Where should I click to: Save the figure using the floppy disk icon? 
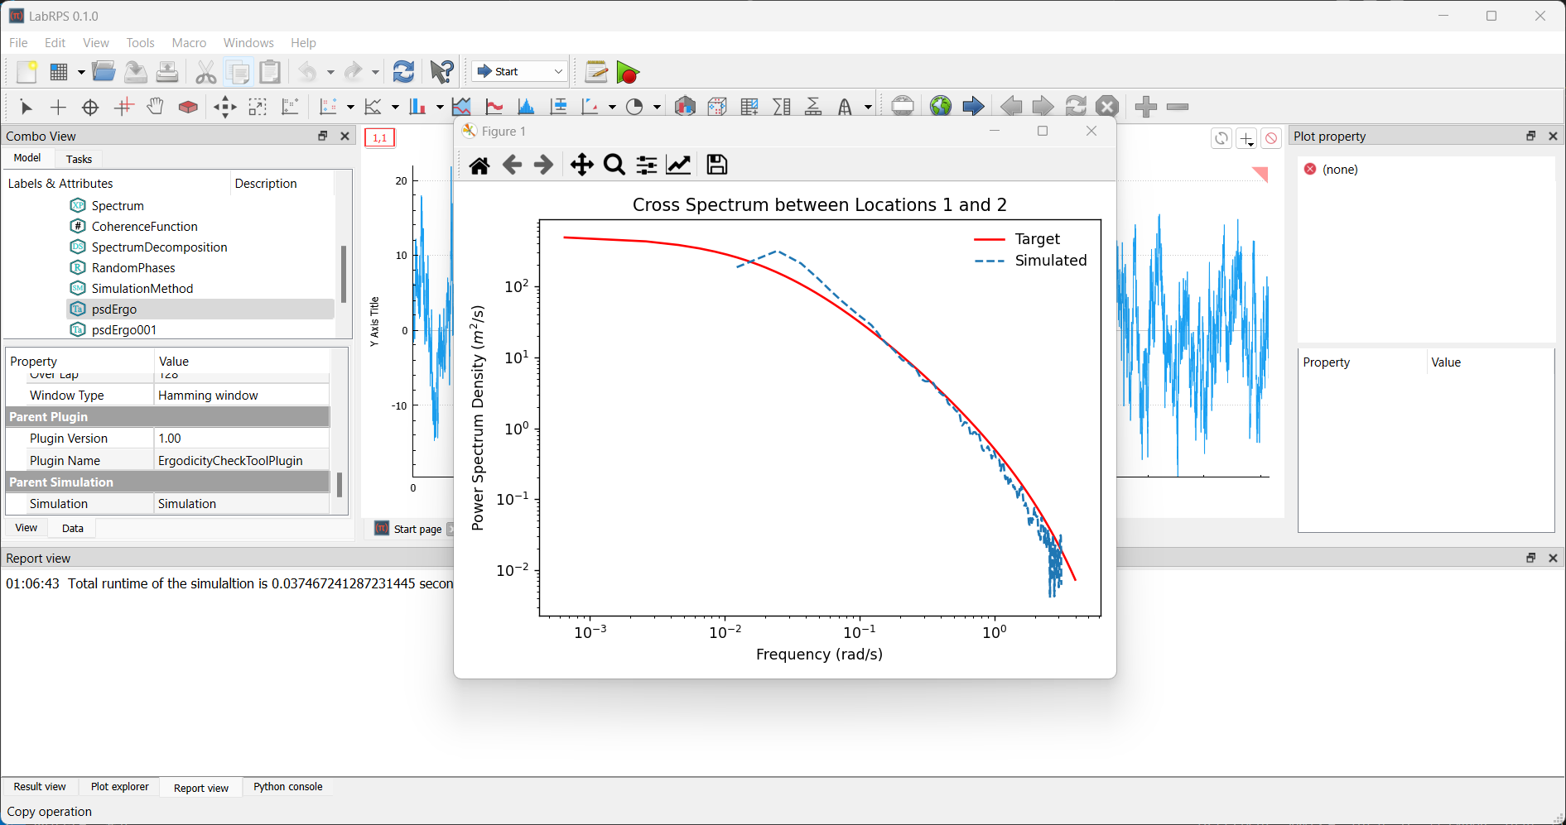point(716,165)
